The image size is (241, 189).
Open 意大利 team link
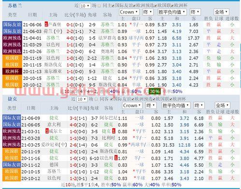(54, 124)
